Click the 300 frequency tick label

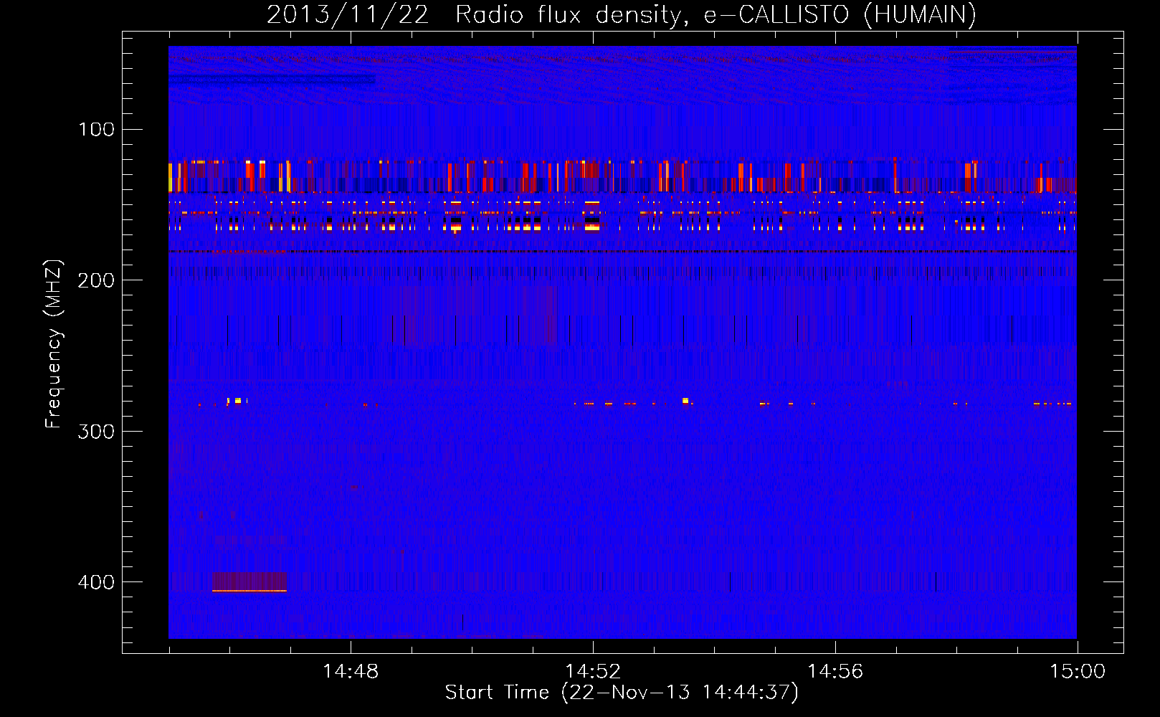[96, 431]
